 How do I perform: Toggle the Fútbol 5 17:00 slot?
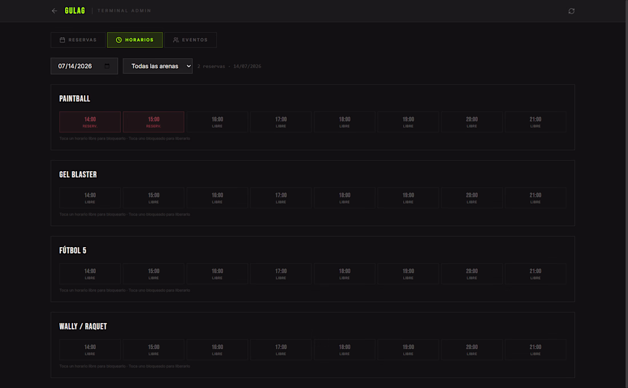tap(281, 274)
